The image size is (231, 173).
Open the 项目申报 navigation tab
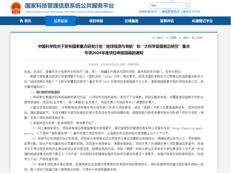coord(96,21)
